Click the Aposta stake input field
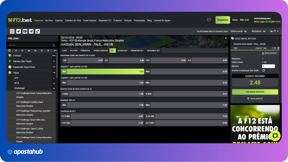The height and width of the screenshot is (162, 288). (x=268, y=66)
